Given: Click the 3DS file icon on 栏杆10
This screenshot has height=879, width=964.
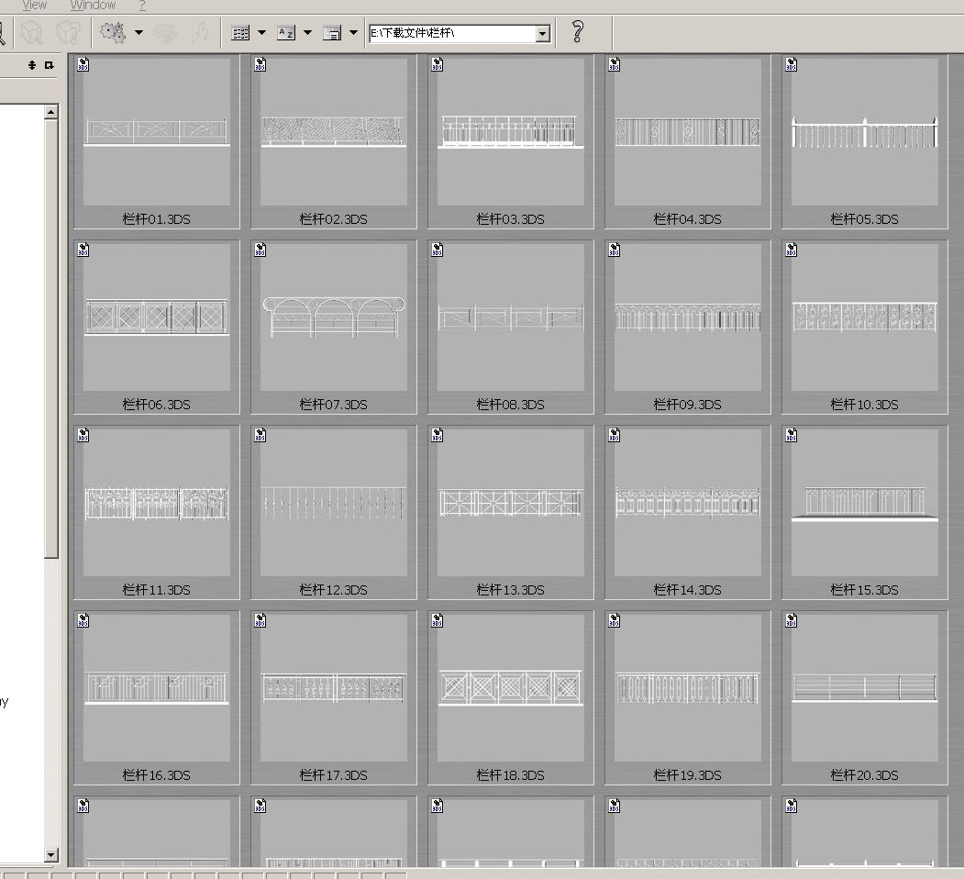Looking at the screenshot, I should click(x=792, y=250).
